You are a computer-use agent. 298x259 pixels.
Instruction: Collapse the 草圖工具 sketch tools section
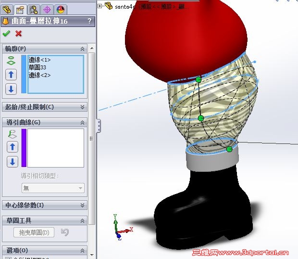83,221
